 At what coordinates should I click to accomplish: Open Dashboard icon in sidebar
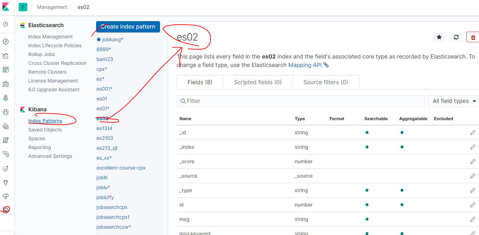pyautogui.click(x=6, y=70)
